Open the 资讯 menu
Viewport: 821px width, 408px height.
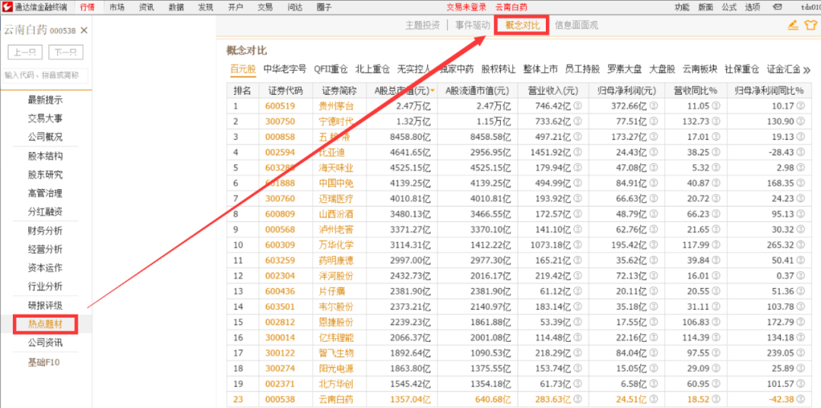click(x=147, y=8)
